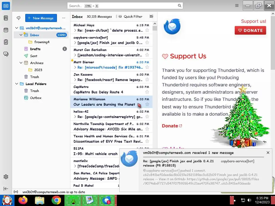Open the file manager from taskbar
Screen dimensions: 275x206
coord(39,200)
